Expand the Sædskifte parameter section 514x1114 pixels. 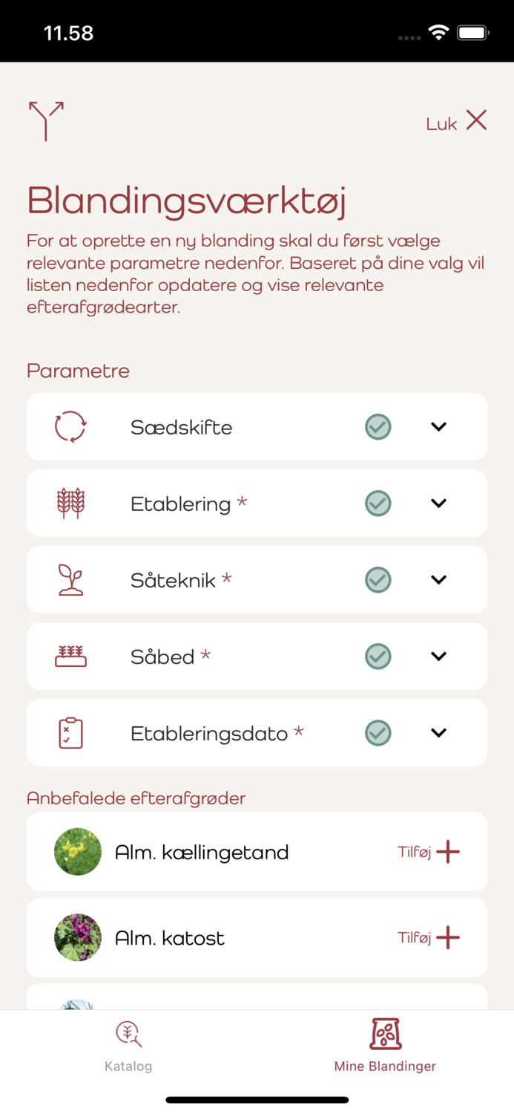click(438, 426)
